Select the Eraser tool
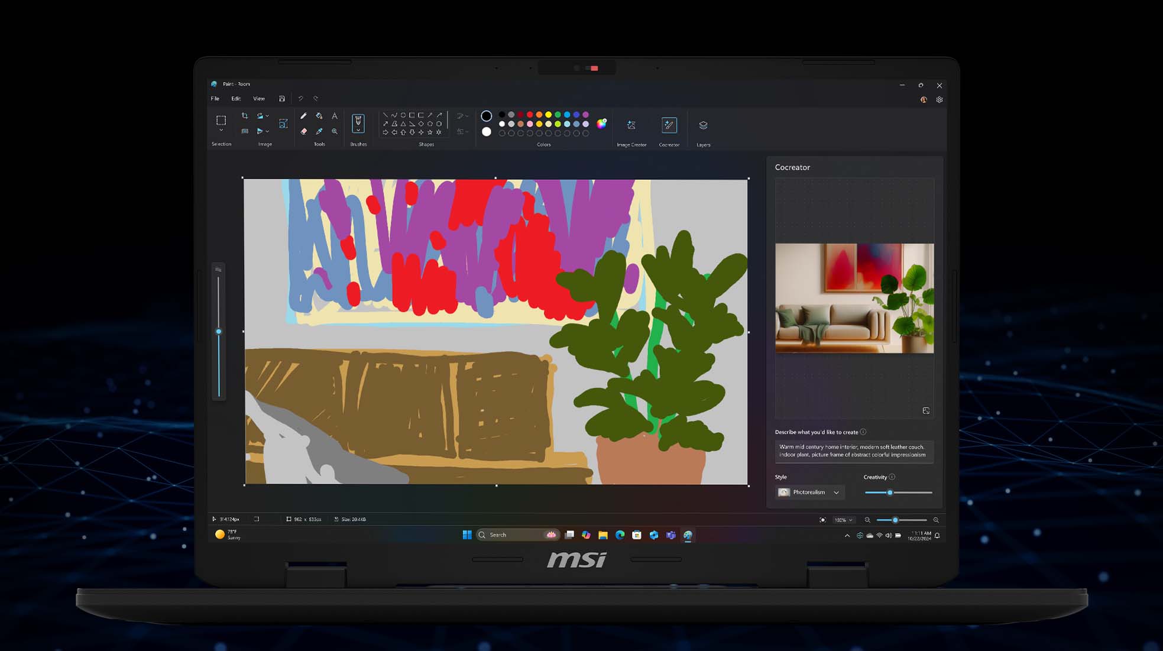This screenshot has width=1163, height=651. (304, 131)
